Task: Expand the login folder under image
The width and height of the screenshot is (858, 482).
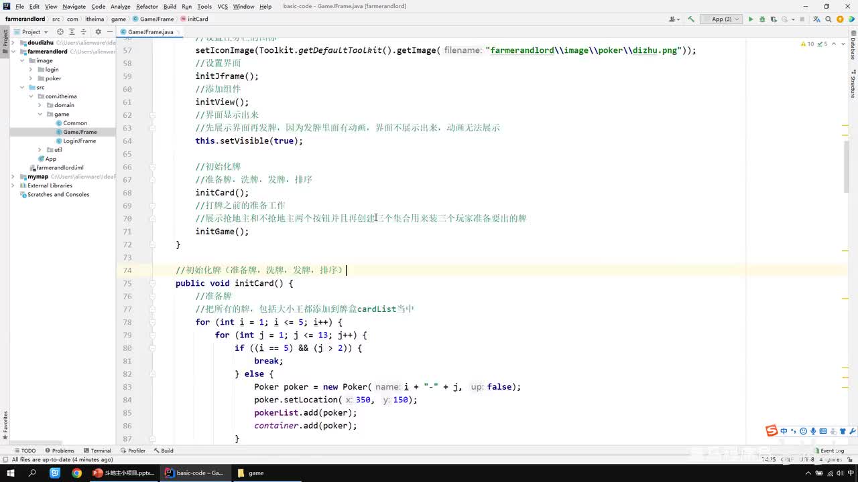Action: [x=31, y=70]
